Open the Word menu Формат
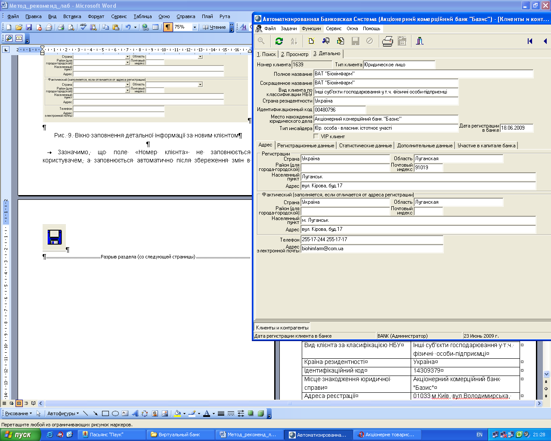This screenshot has height=441, width=551. pyautogui.click(x=96, y=16)
